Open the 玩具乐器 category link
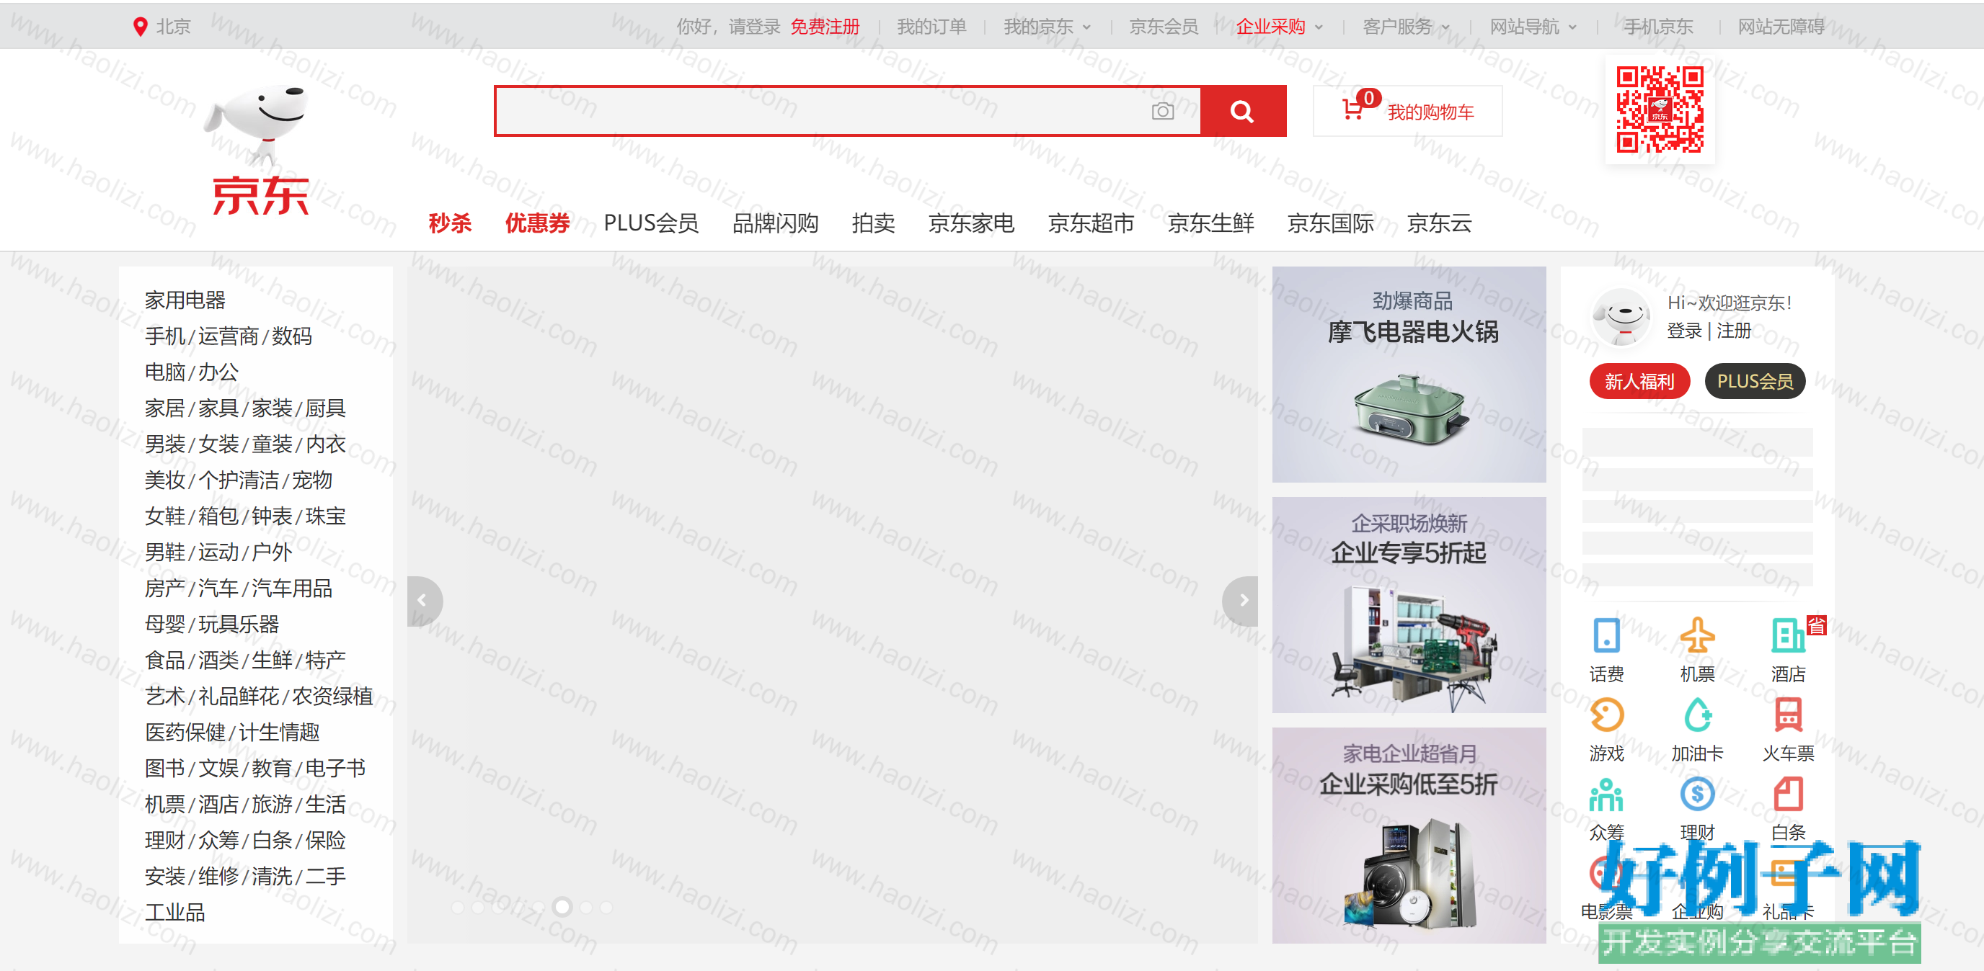Screen dimensions: 1984x971 click(238, 624)
